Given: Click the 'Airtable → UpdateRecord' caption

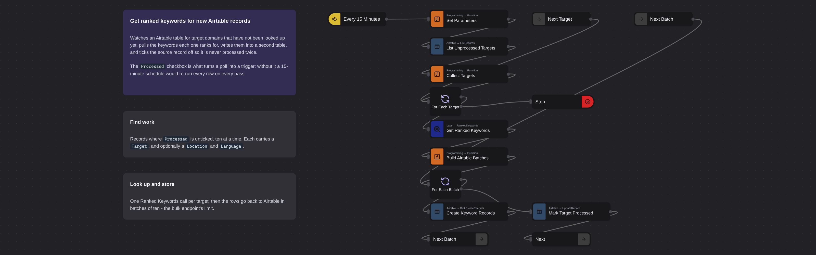Looking at the screenshot, I should point(564,208).
